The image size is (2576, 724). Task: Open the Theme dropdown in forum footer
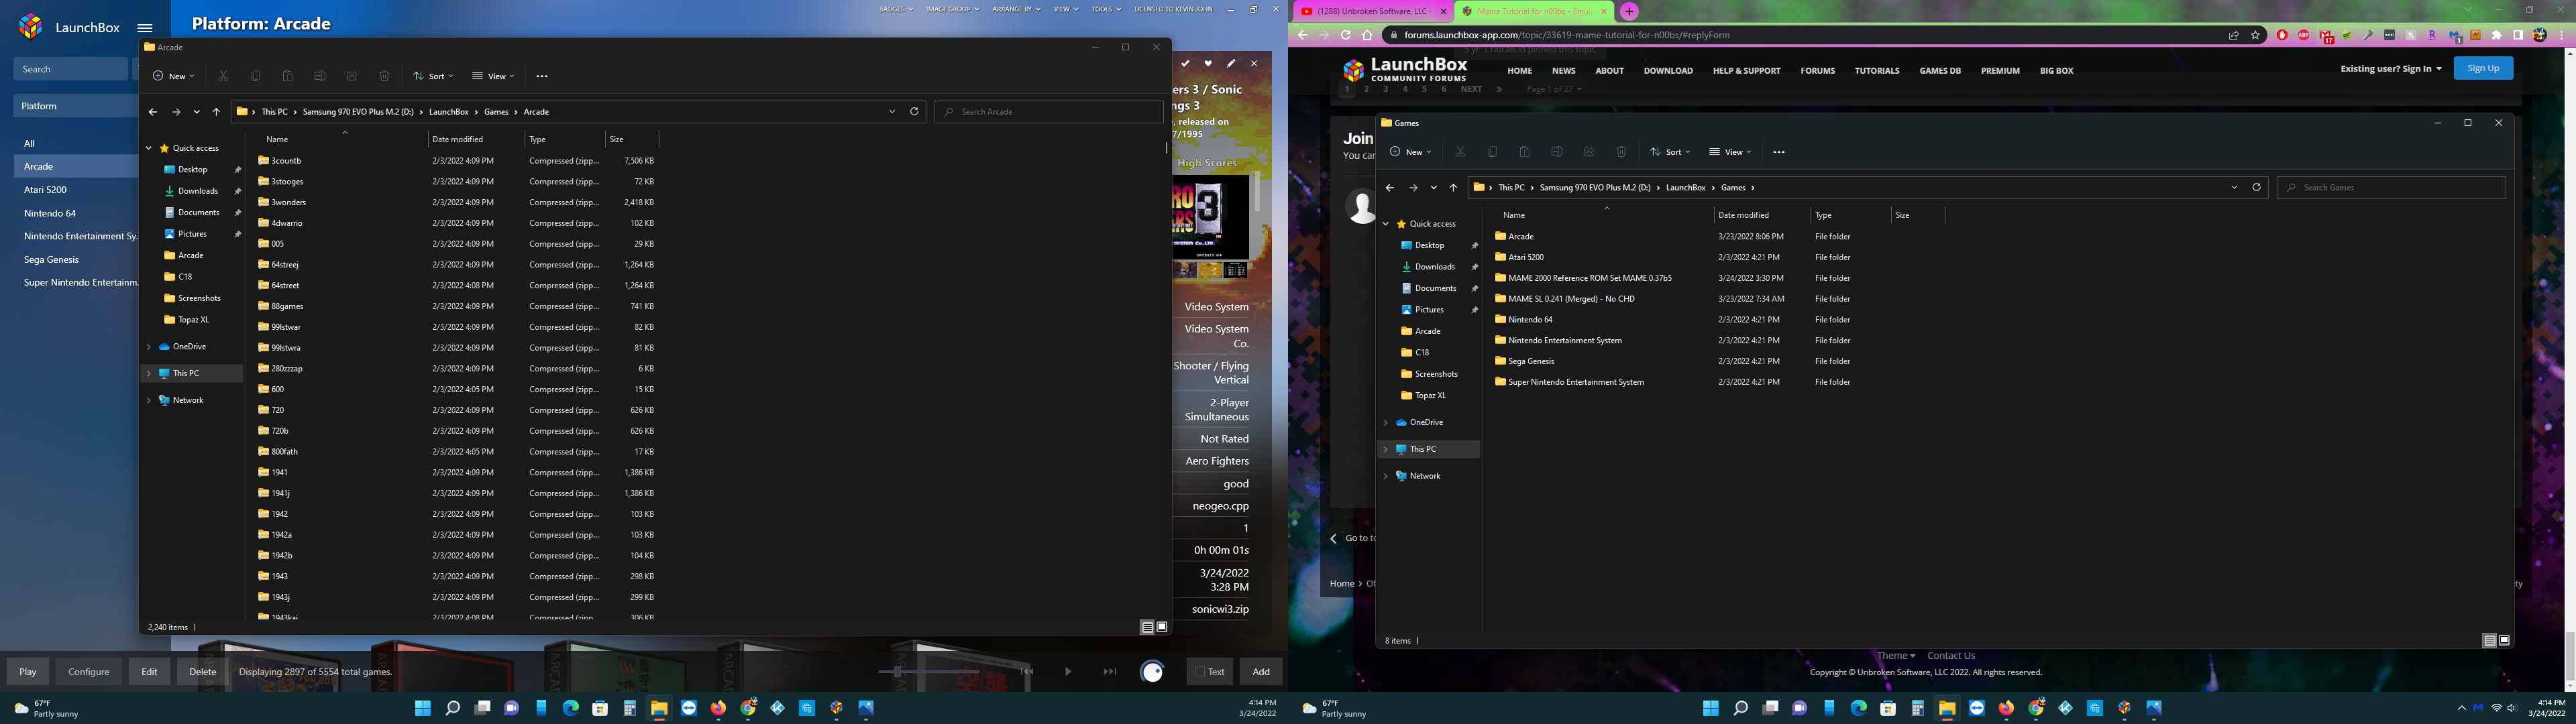point(1895,656)
